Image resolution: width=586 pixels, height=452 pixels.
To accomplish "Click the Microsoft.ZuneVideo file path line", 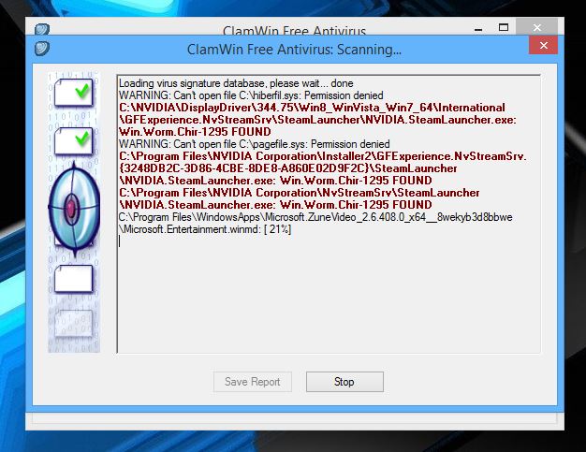I will (x=315, y=217).
